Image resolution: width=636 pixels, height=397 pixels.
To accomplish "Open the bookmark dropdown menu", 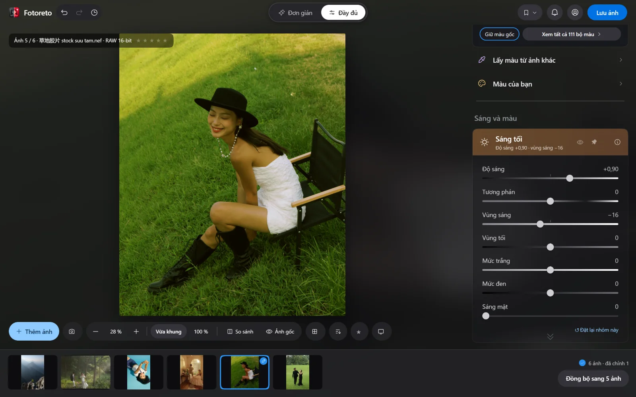I will pos(530,12).
